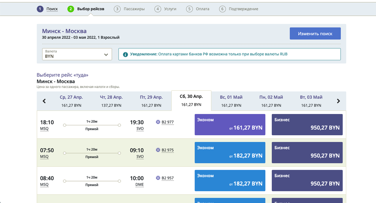Click step 1 circle for Поиск
This screenshot has width=376, height=203.
[x=40, y=9]
